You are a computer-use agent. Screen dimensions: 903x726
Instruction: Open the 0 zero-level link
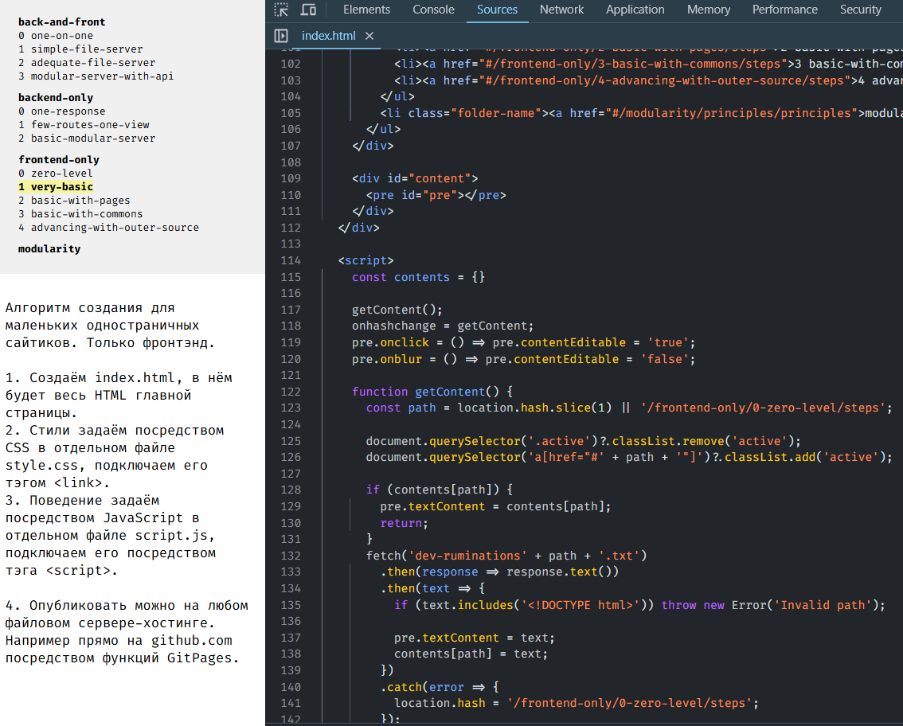point(55,174)
